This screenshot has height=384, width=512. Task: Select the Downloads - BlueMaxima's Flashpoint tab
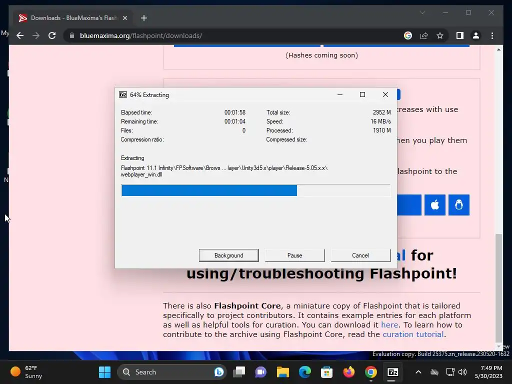[73, 18]
